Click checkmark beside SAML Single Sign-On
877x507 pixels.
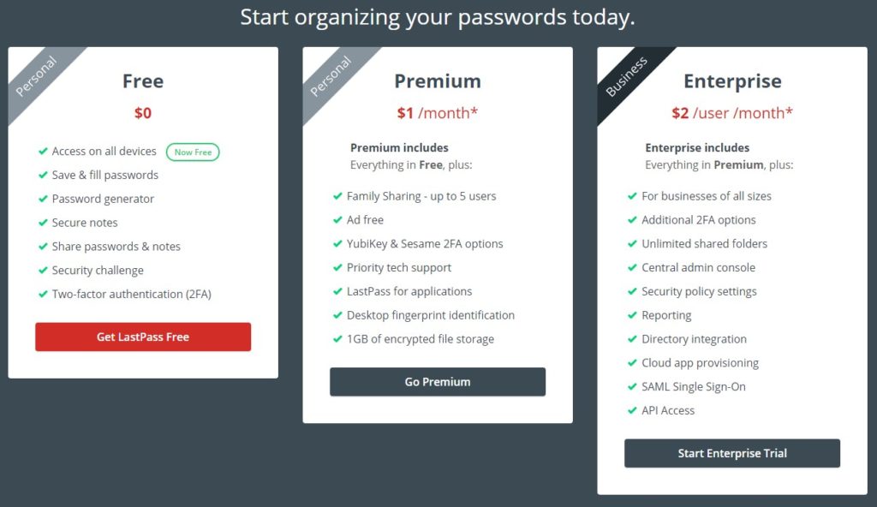click(x=632, y=387)
